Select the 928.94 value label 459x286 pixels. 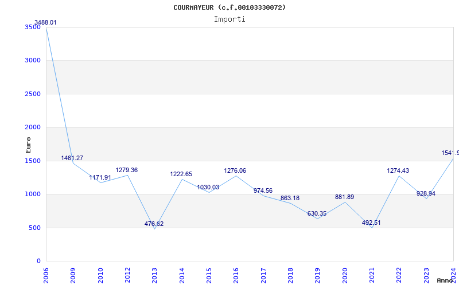point(426,193)
